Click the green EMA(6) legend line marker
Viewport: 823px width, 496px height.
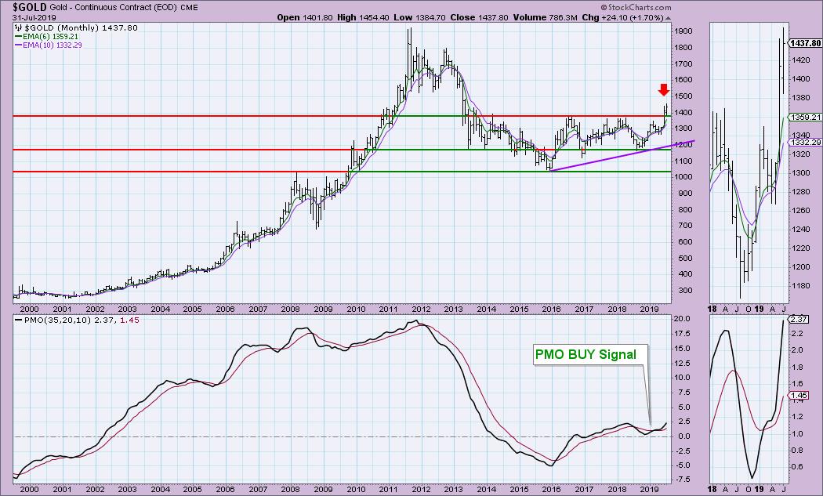point(18,38)
